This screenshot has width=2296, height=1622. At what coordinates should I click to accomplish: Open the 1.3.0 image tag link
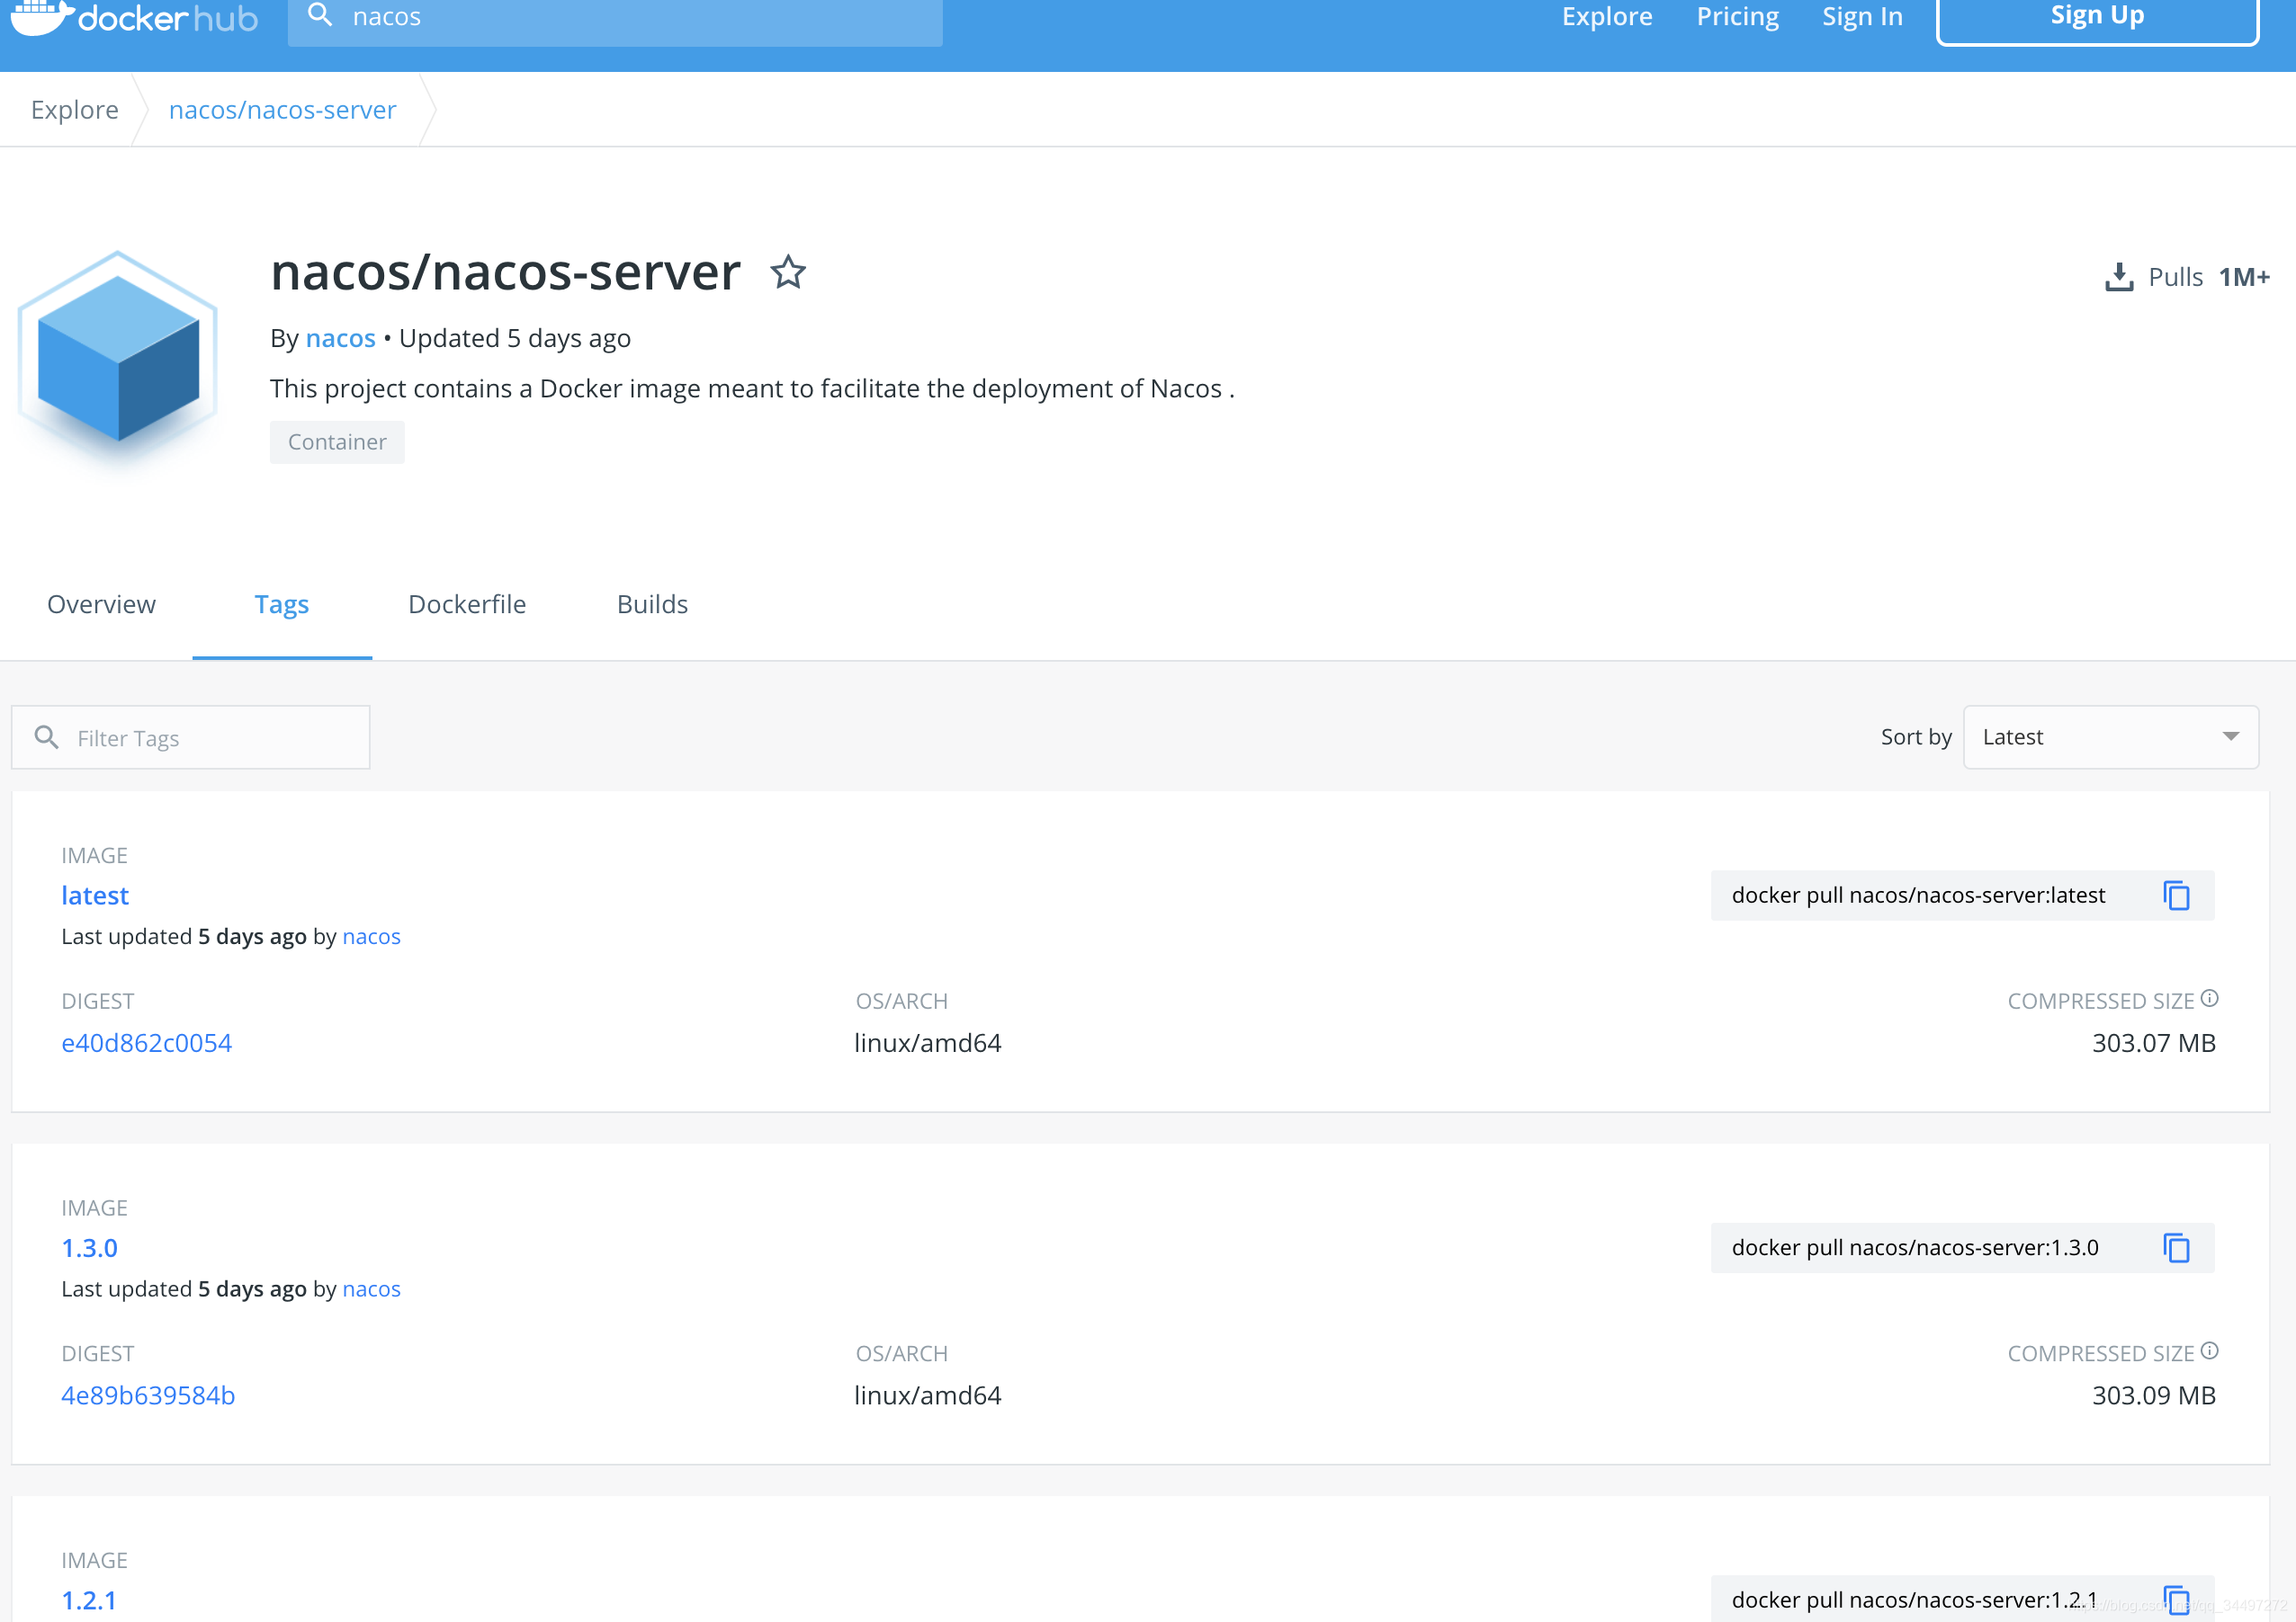[x=89, y=1248]
